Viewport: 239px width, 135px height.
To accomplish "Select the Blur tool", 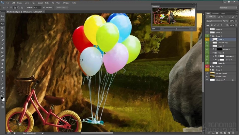I will tap(2, 64).
